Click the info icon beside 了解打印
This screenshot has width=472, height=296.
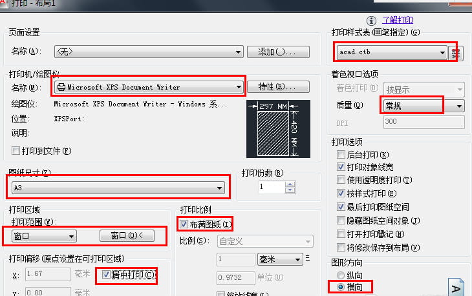[372, 21]
